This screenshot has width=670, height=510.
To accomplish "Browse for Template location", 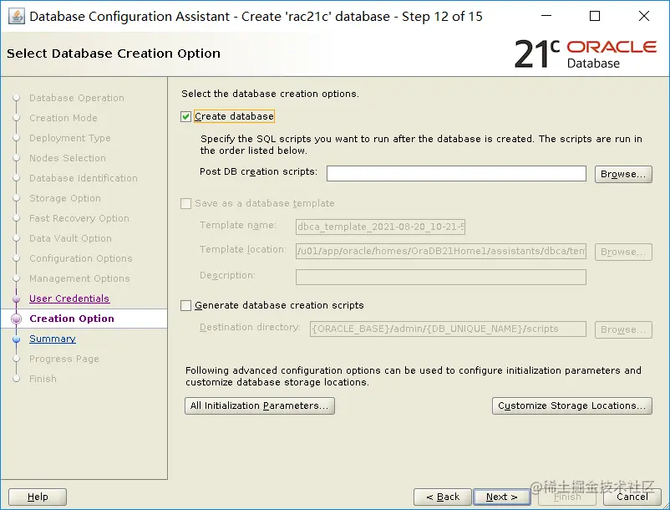I will tap(623, 252).
